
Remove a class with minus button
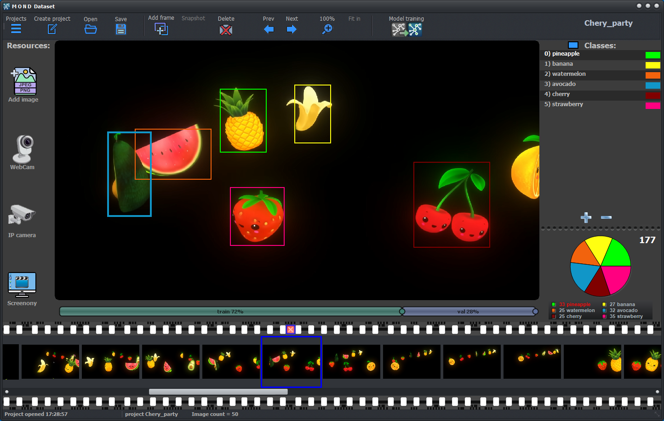coord(606,217)
